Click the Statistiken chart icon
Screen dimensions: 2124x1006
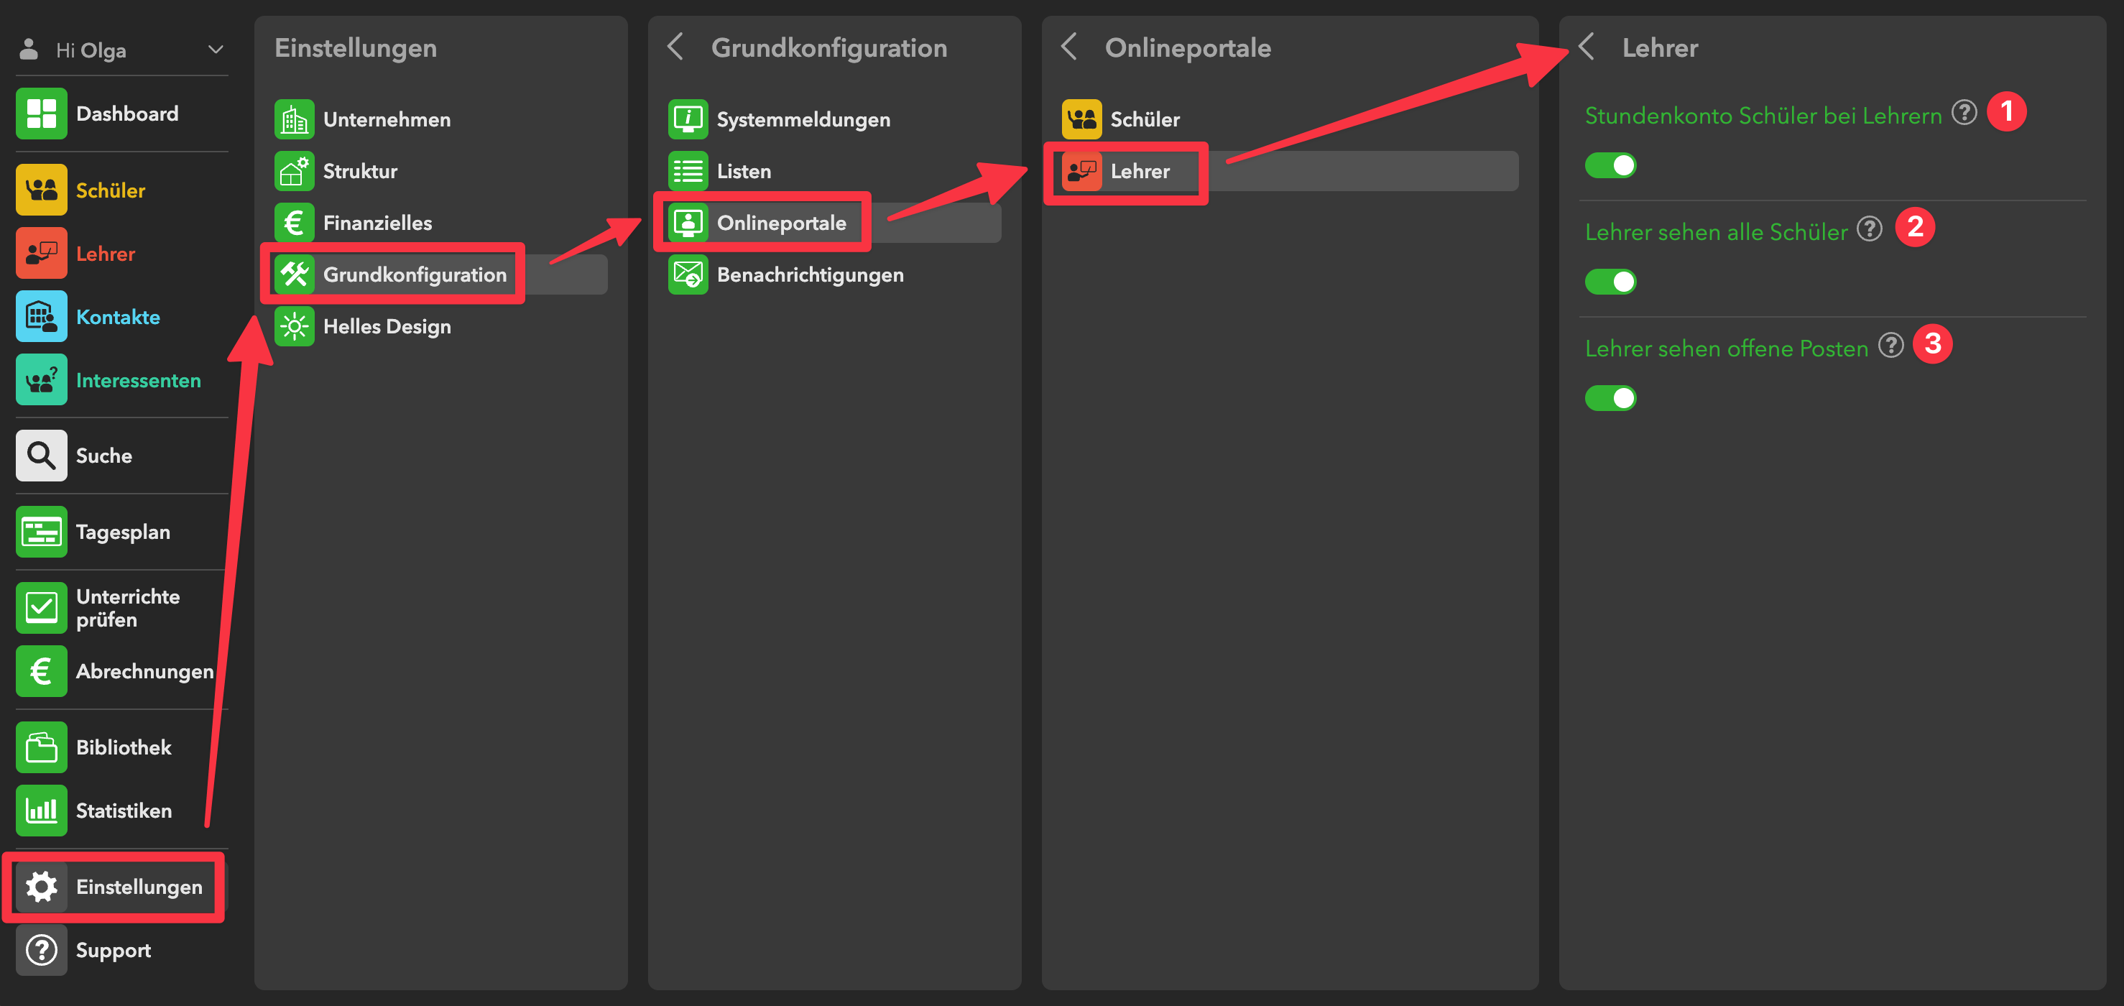pyautogui.click(x=41, y=811)
